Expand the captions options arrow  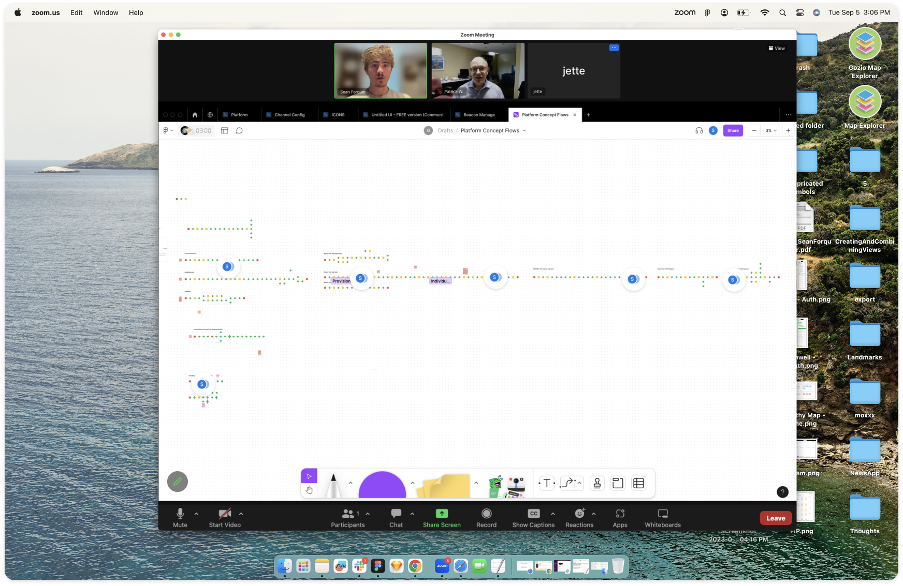(x=553, y=514)
